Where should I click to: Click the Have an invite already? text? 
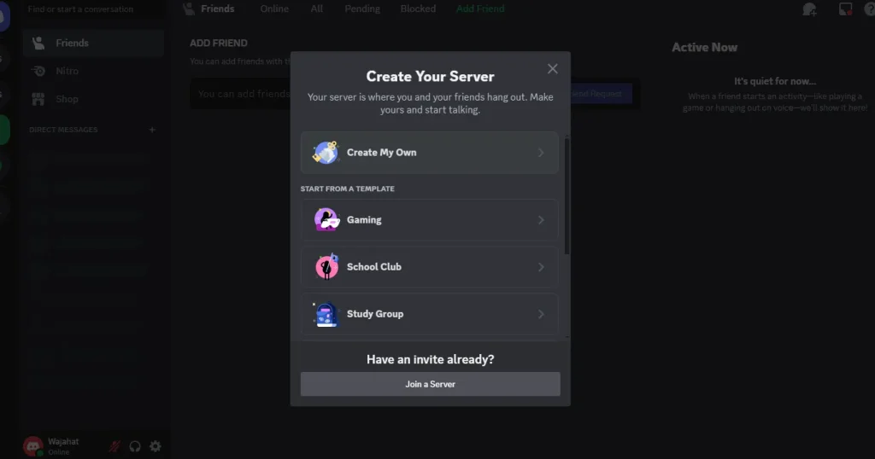pos(431,359)
